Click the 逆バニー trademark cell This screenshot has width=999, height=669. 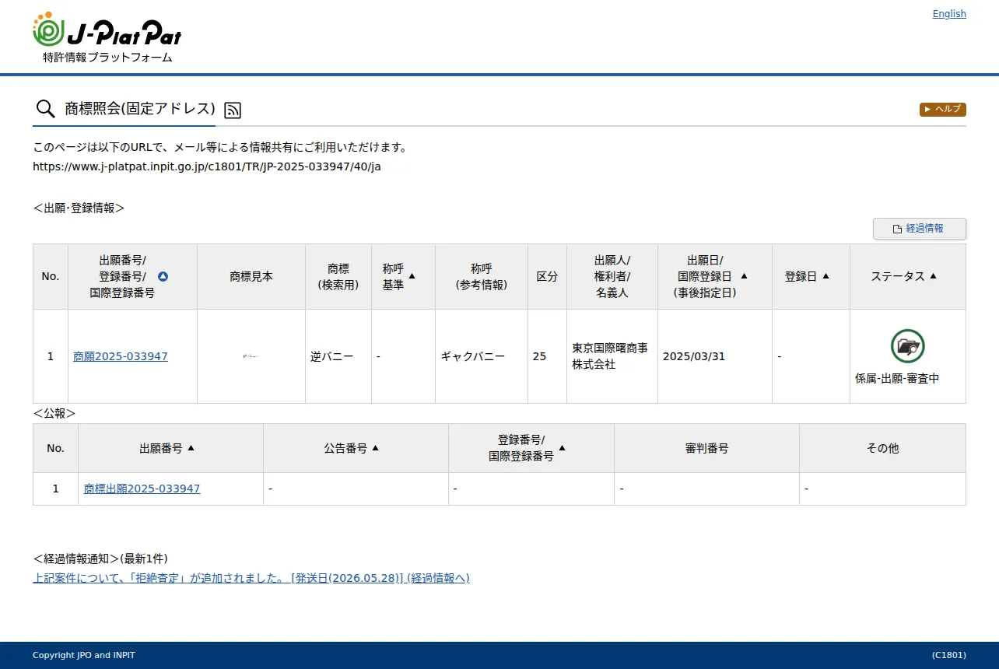(338, 356)
